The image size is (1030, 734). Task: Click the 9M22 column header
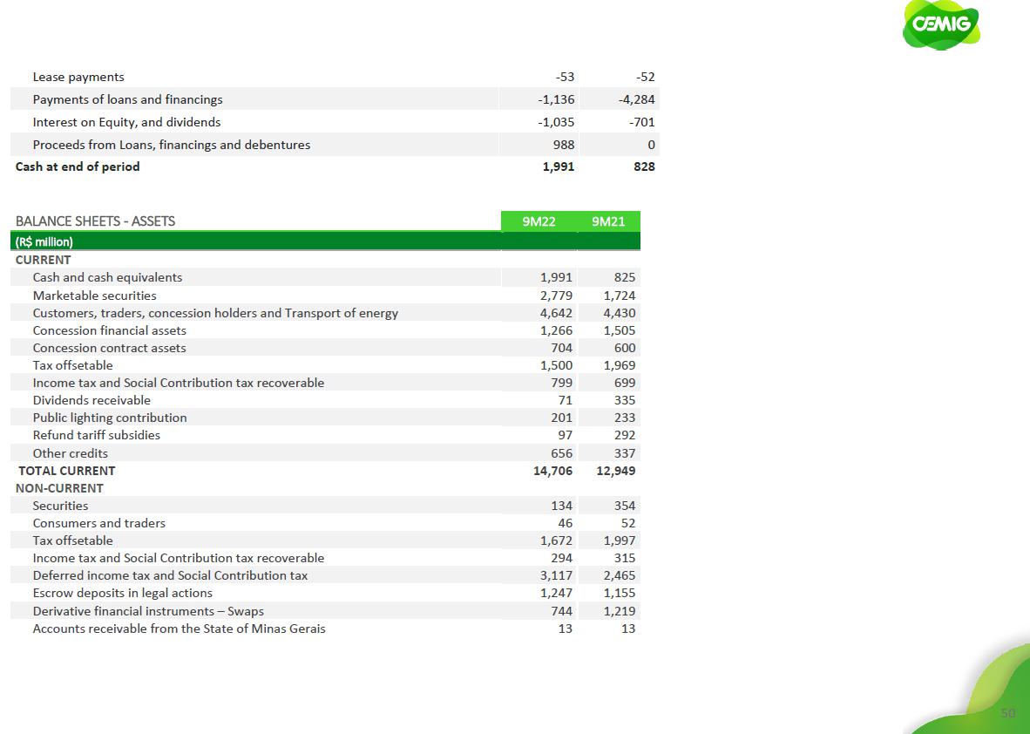coord(539,221)
